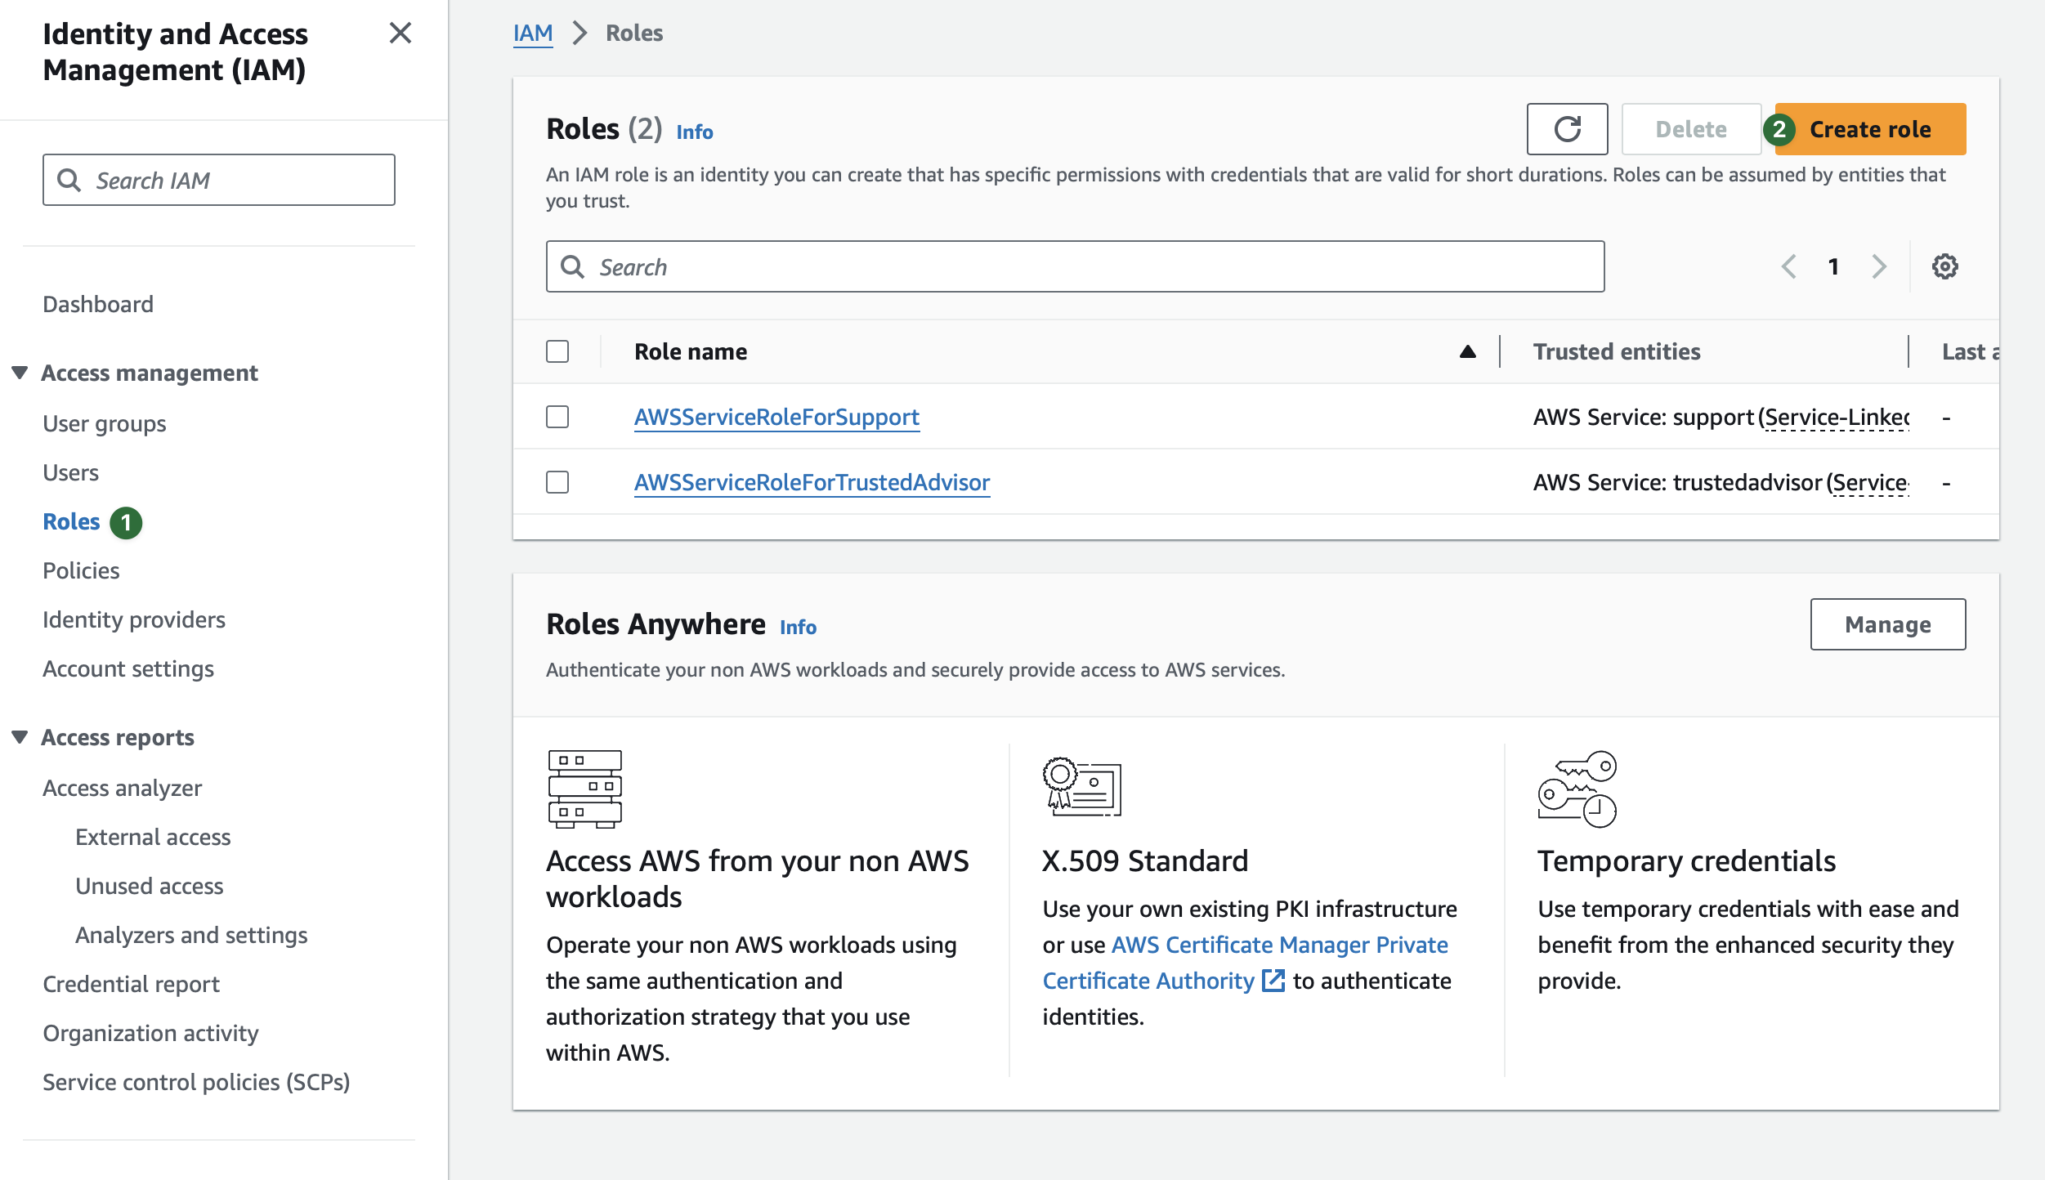Collapse the Access reports section
The height and width of the screenshot is (1180, 2045).
(x=20, y=737)
